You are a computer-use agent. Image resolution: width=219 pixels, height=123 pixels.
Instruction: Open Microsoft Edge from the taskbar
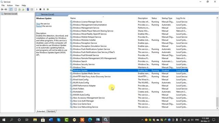[x=90, y=120]
